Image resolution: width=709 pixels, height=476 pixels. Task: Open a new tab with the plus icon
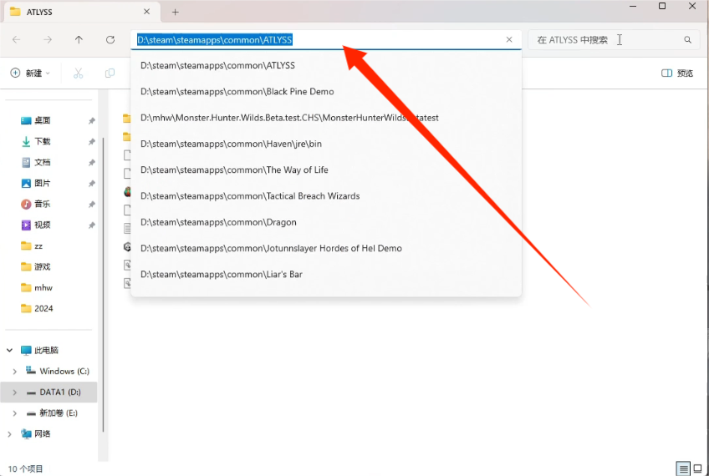176,12
